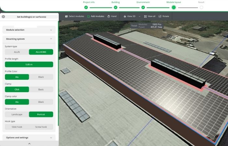This screenshot has height=146, width=228.
Task: Click the View 3D cube icon
Action: (125, 16)
